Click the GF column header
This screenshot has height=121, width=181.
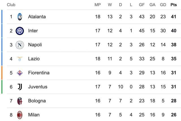(x=142, y=5)
